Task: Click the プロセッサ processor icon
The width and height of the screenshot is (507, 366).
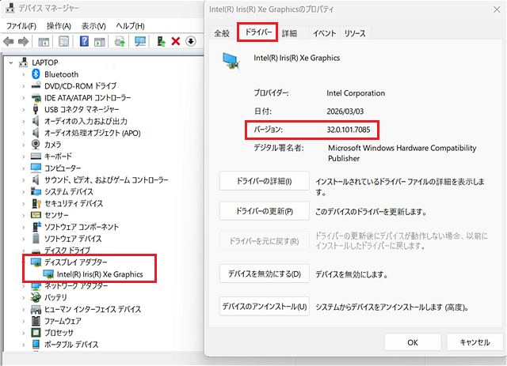Action: tap(36, 333)
